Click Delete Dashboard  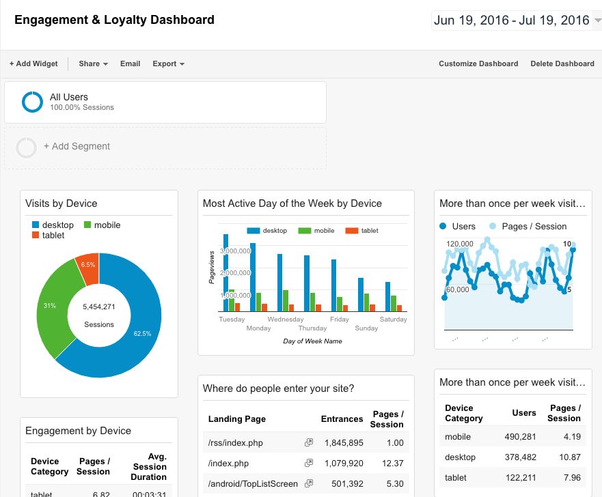pyautogui.click(x=562, y=63)
